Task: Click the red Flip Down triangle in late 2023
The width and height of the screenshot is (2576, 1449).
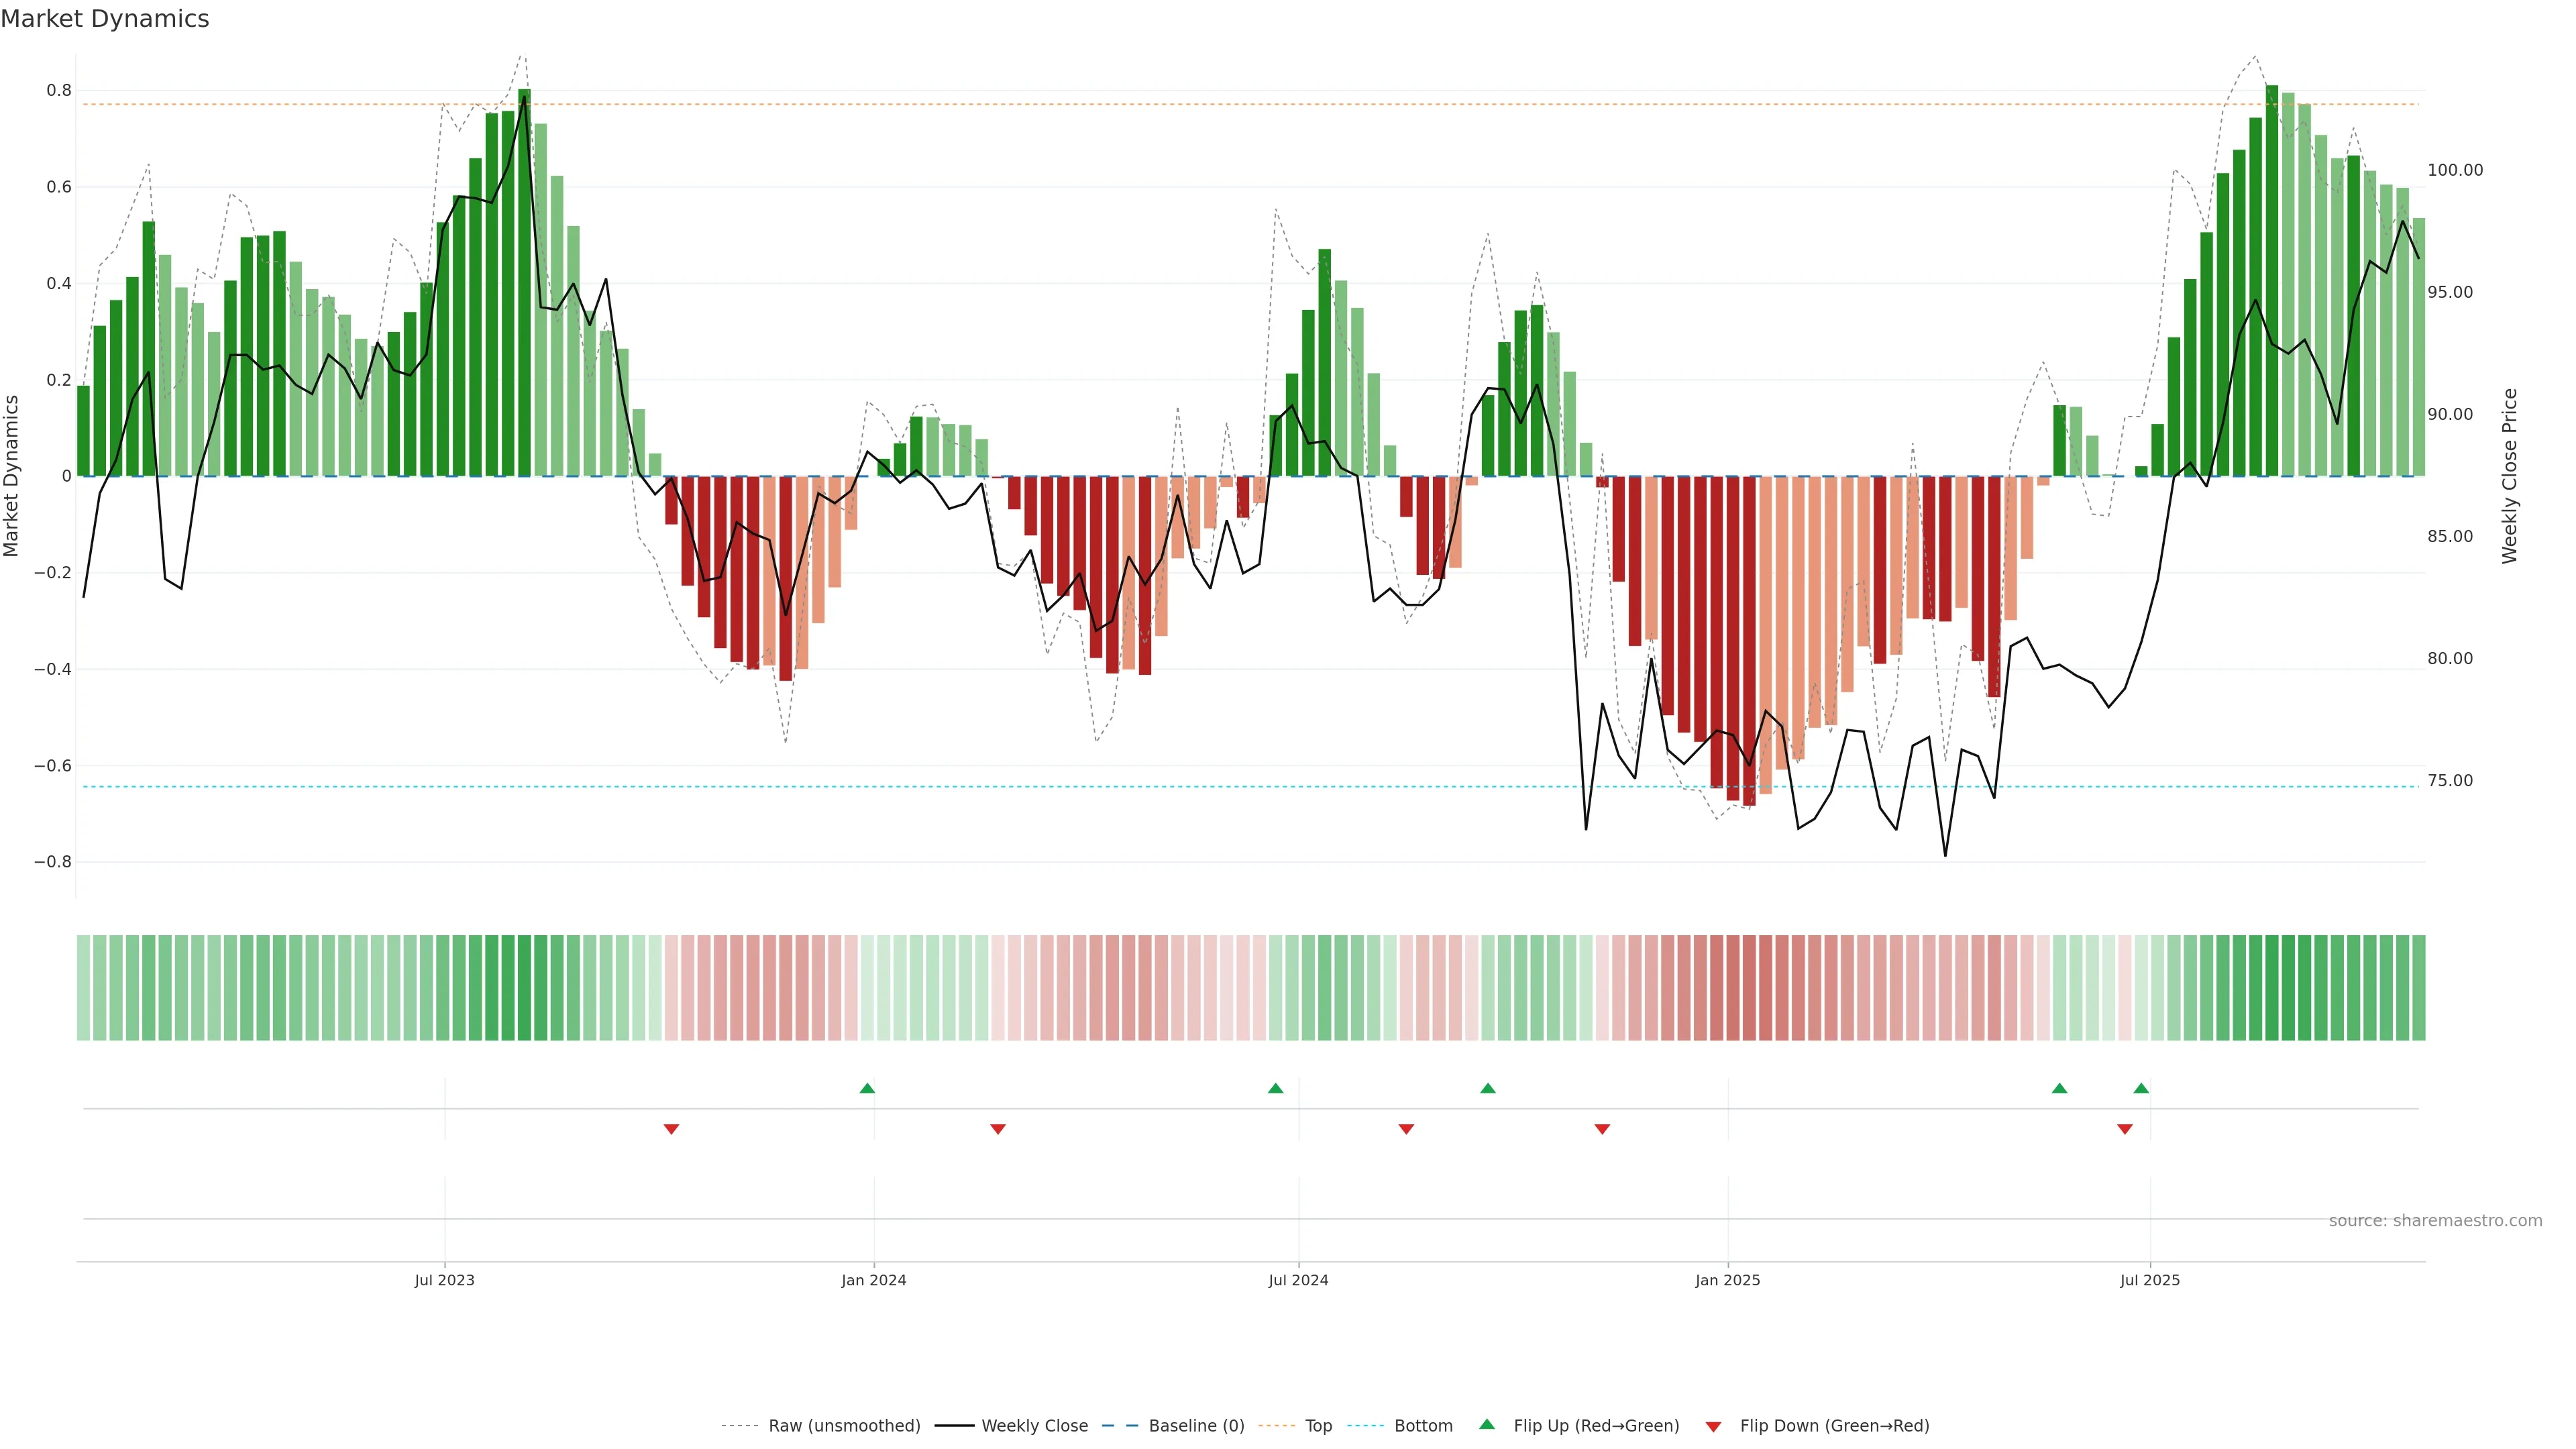Action: [x=671, y=1129]
